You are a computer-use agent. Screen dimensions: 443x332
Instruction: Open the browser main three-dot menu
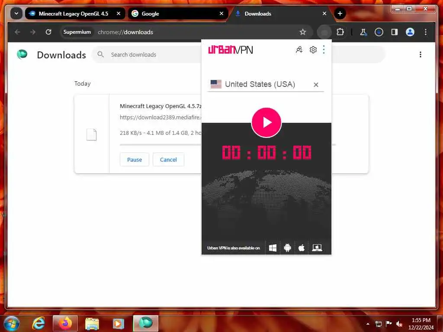click(426, 32)
